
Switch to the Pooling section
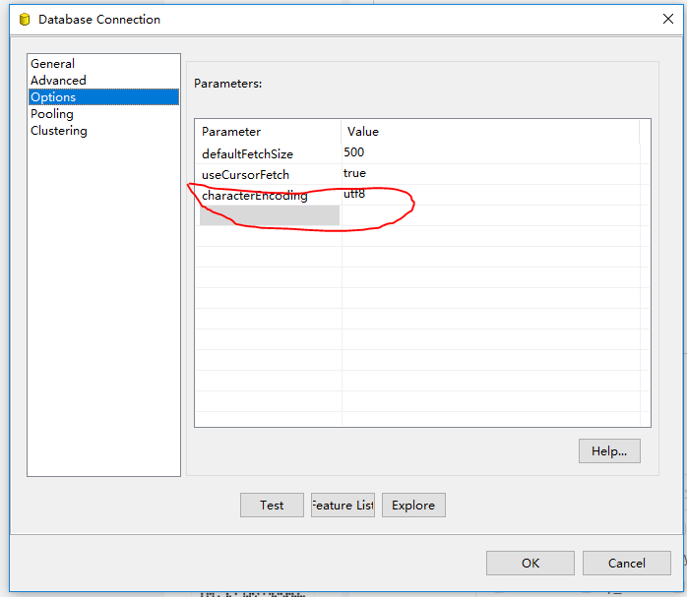[x=103, y=114]
